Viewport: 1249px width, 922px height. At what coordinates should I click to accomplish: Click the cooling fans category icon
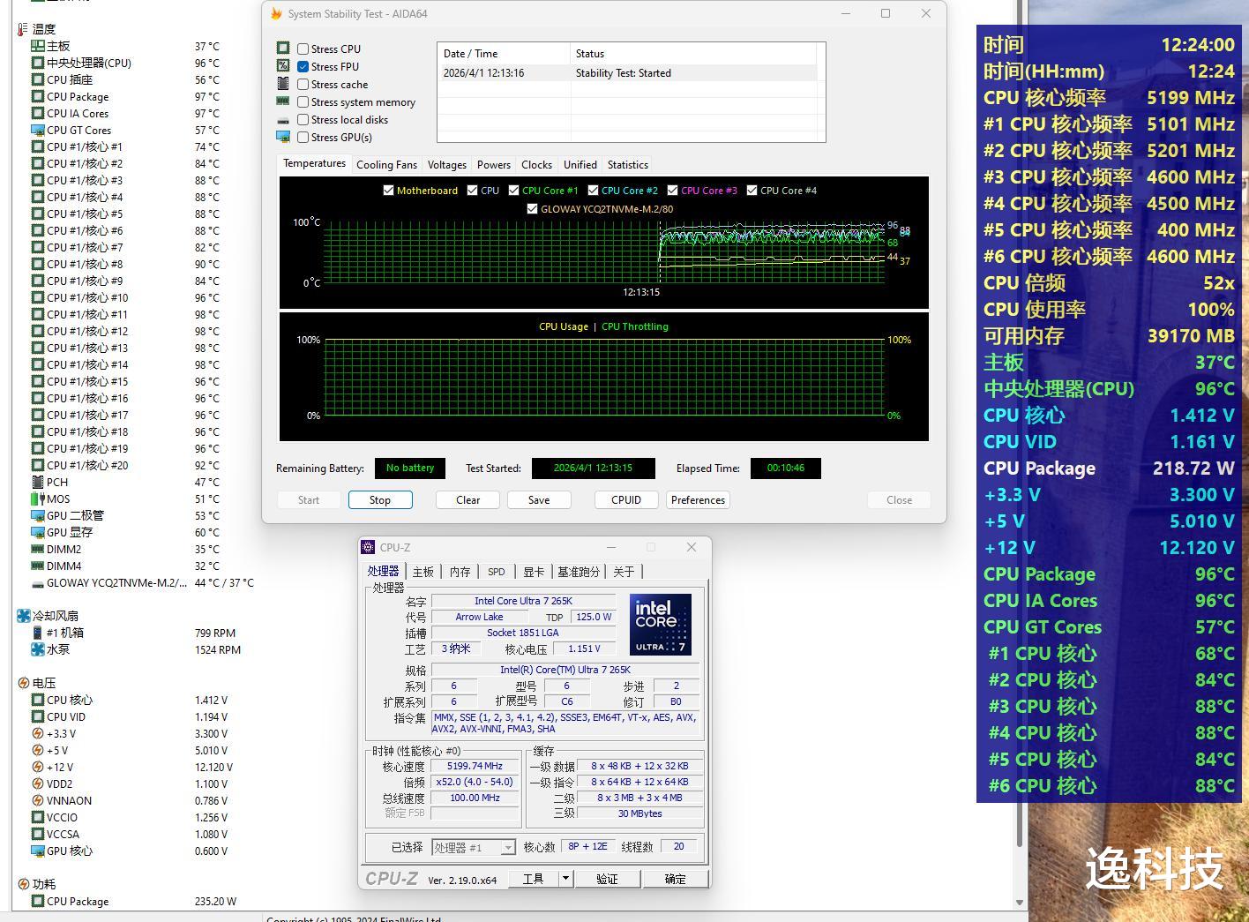pos(23,616)
